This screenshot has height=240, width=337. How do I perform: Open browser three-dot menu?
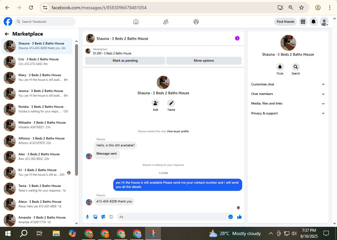pyautogui.click(x=329, y=8)
